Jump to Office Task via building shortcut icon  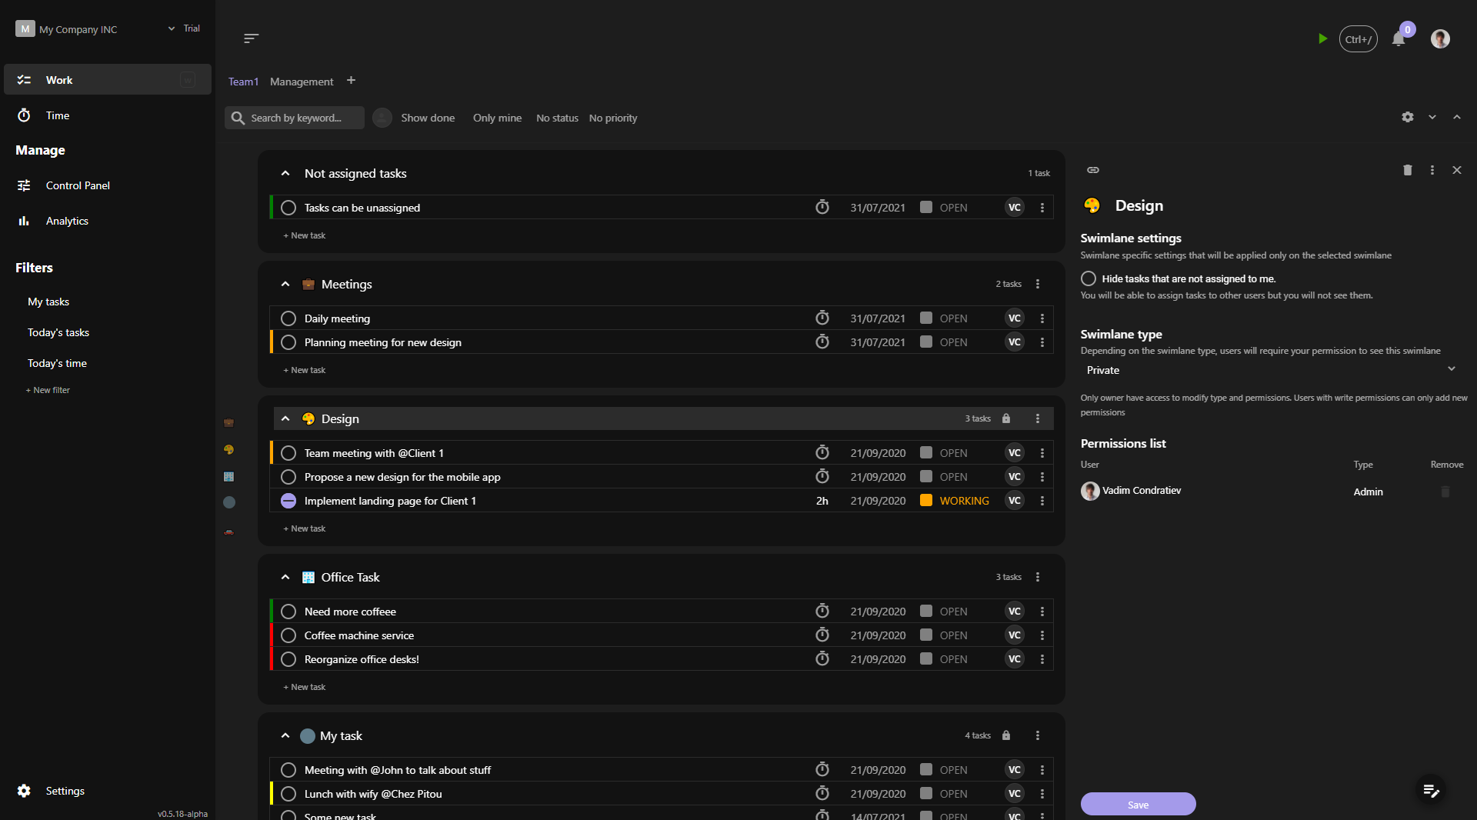coord(228,476)
